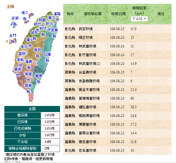Select the 適弘畜牧場 farm name
Viewport: 176px width, 163px height.
(87, 107)
